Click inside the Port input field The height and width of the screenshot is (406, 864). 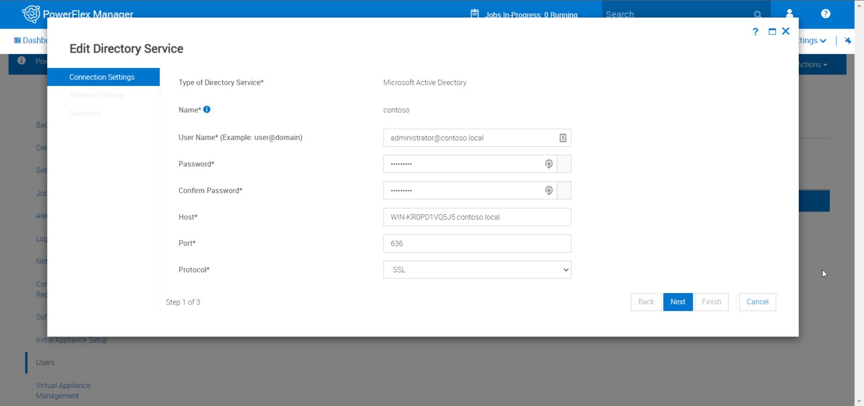click(x=477, y=243)
